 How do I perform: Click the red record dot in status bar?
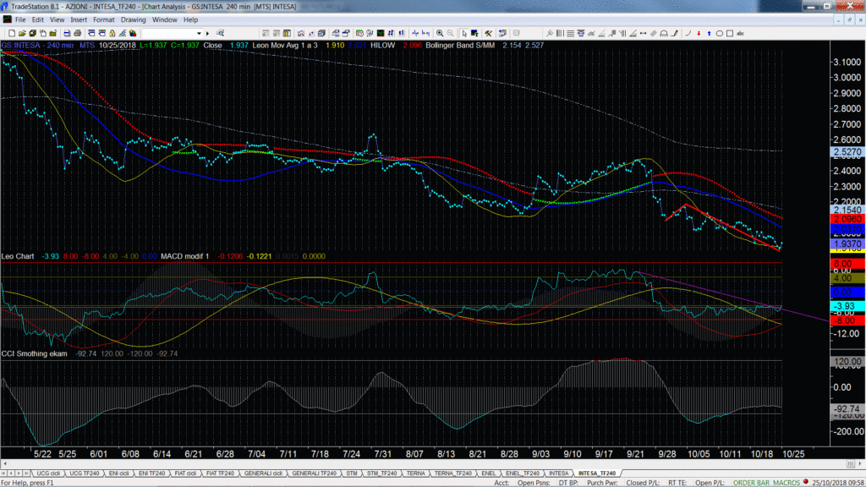point(806,482)
